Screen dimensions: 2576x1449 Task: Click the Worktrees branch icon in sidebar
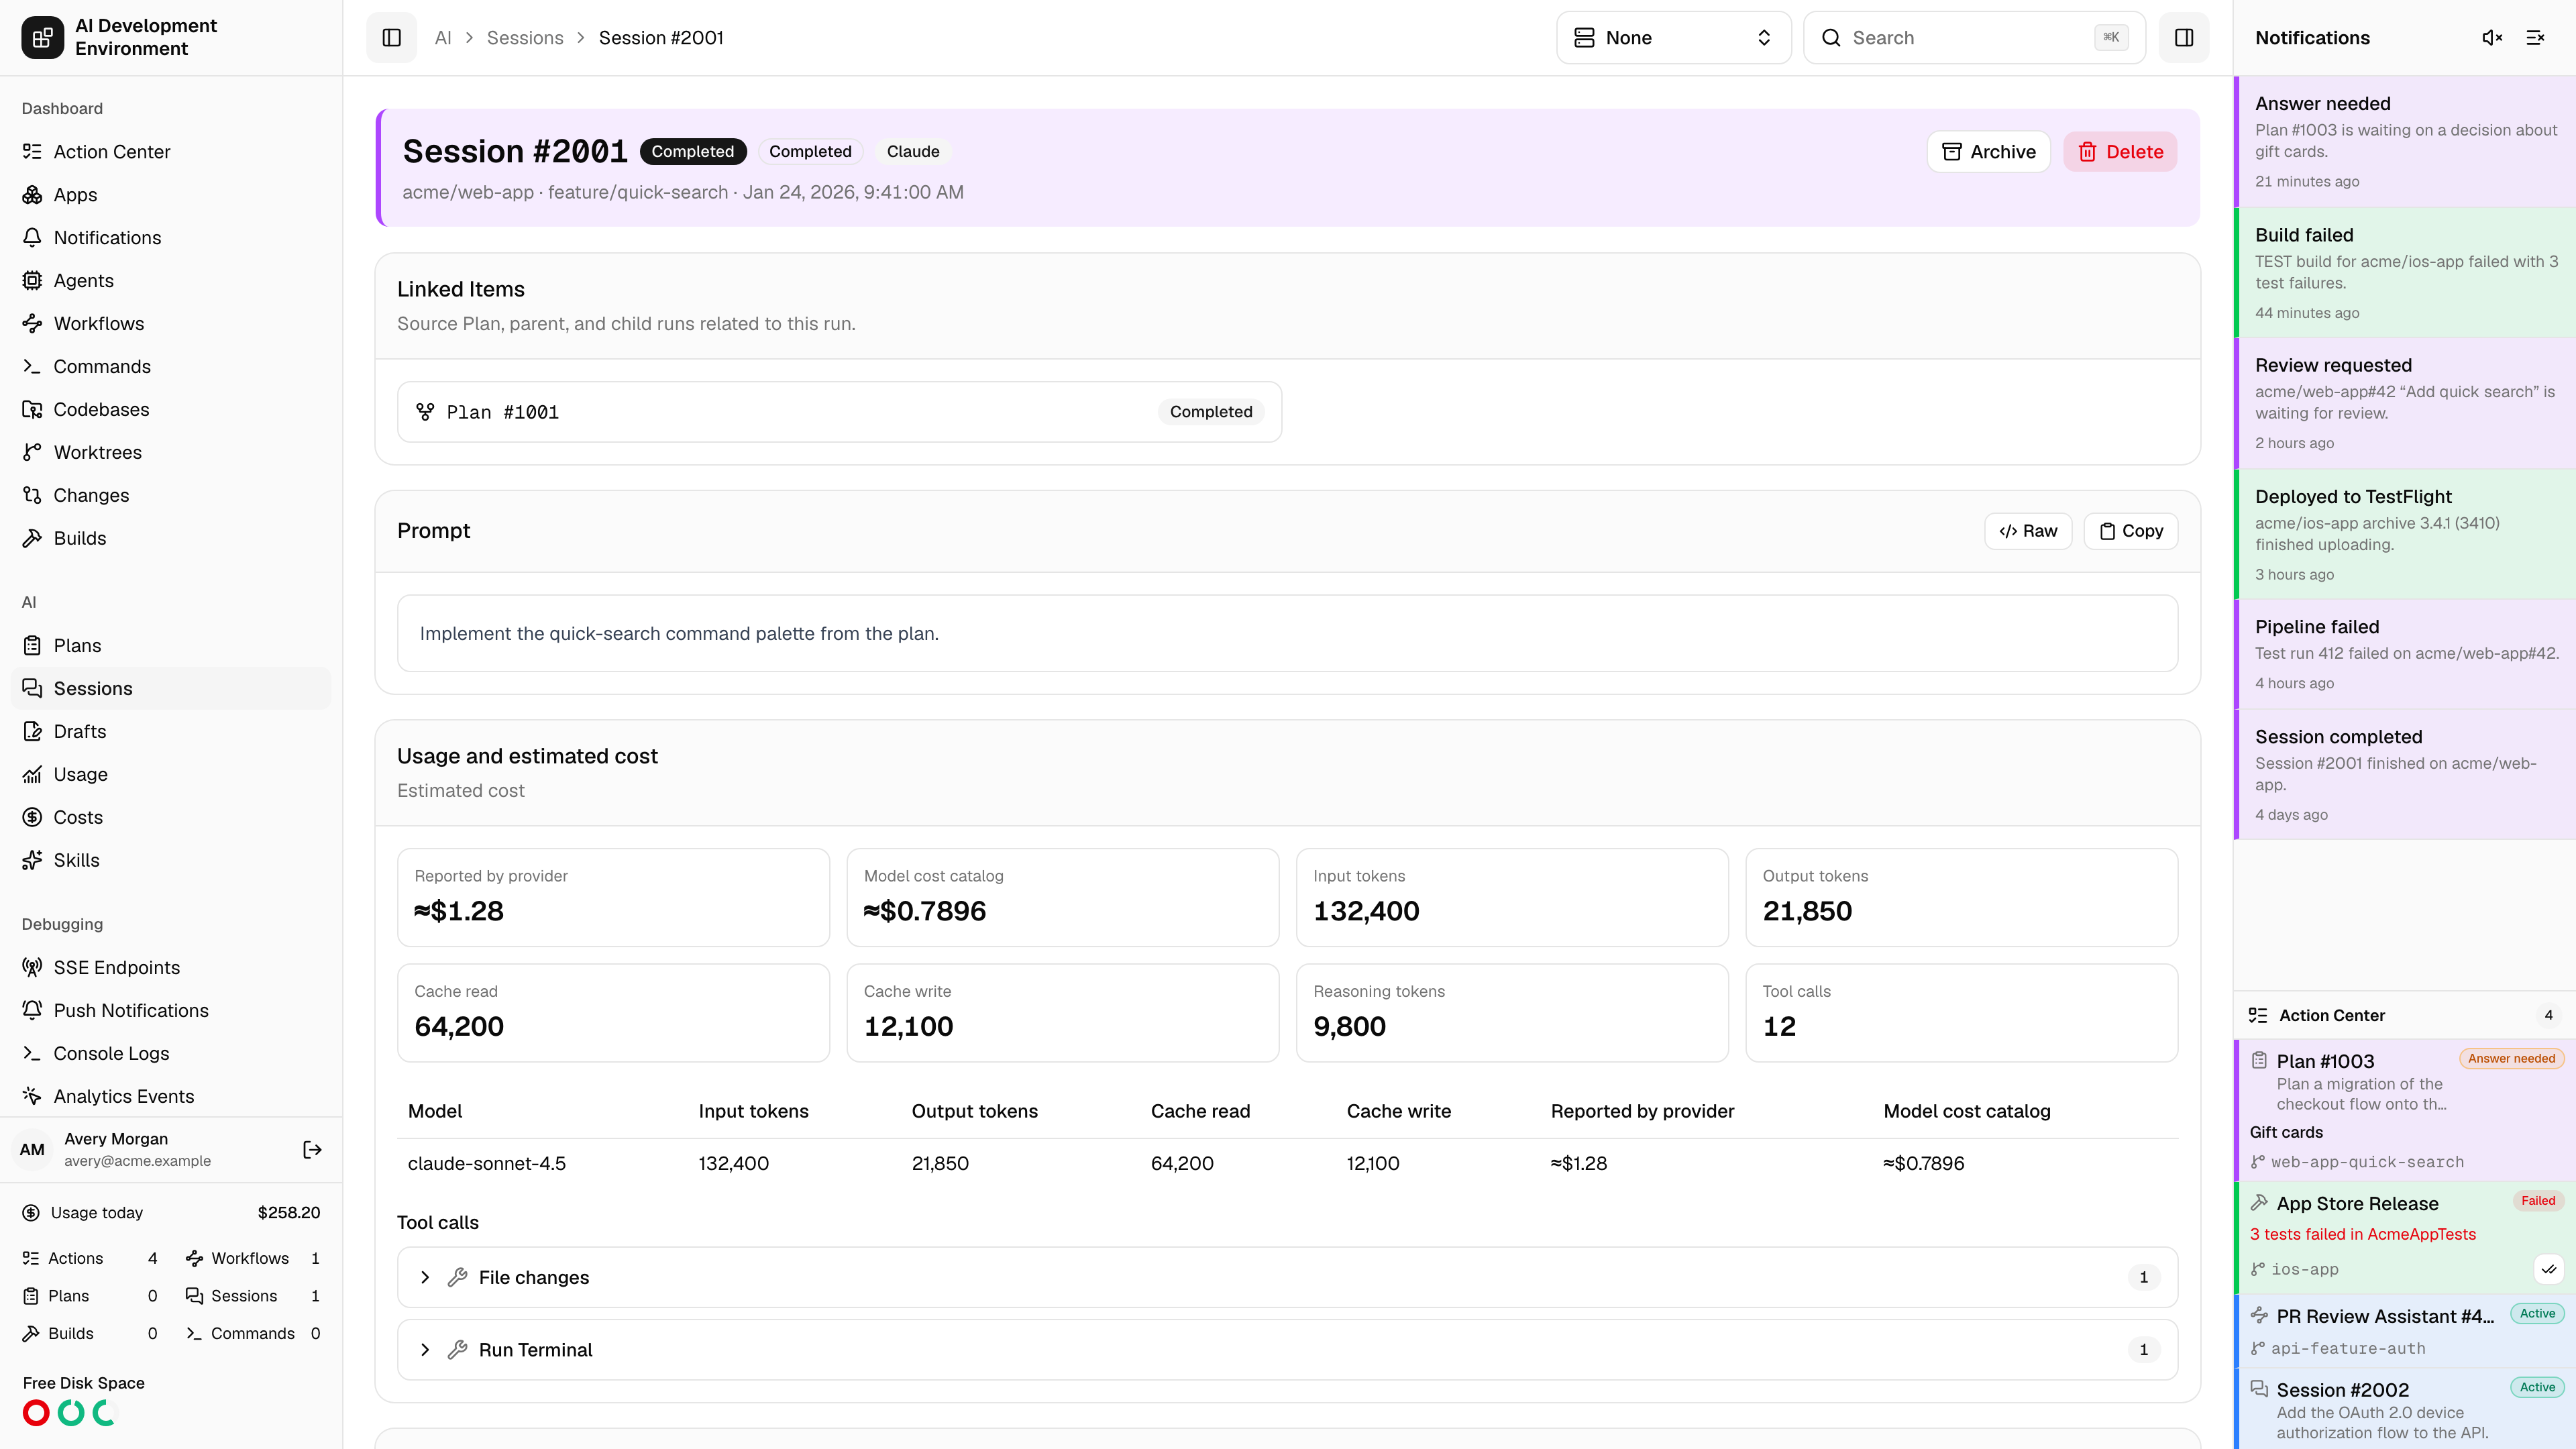pyautogui.click(x=32, y=453)
